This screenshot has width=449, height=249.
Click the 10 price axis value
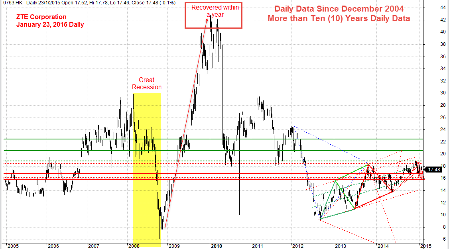(x=443, y=215)
